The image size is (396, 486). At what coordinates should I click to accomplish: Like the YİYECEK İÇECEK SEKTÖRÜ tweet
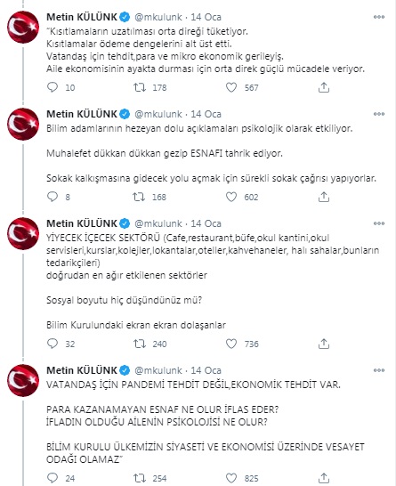coord(231,344)
